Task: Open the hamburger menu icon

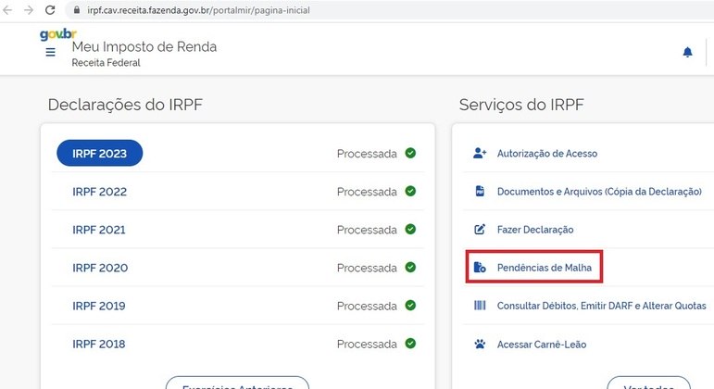Action: (x=51, y=52)
